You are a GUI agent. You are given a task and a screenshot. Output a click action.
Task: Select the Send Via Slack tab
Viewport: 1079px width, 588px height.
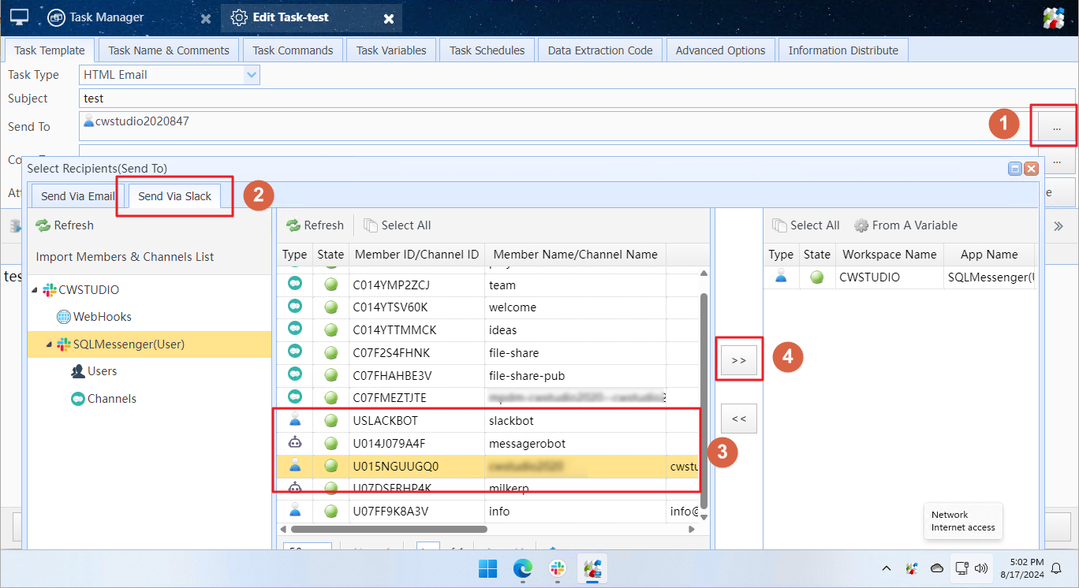(175, 196)
